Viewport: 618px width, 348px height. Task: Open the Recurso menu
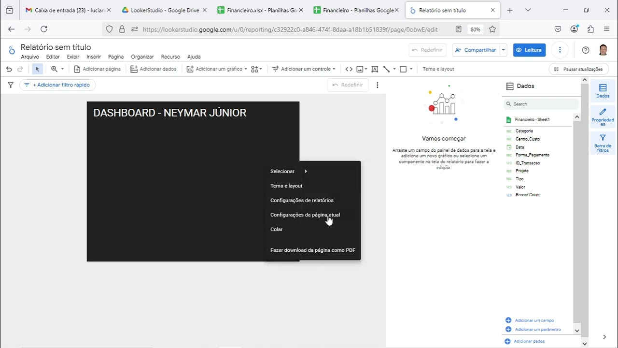(x=170, y=57)
